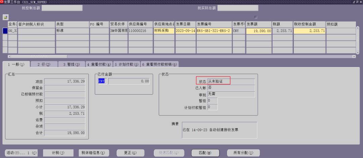The image size is (363, 158).
Task: Toggle the small checkbox above the 发票额 column
Action: pos(255,17)
